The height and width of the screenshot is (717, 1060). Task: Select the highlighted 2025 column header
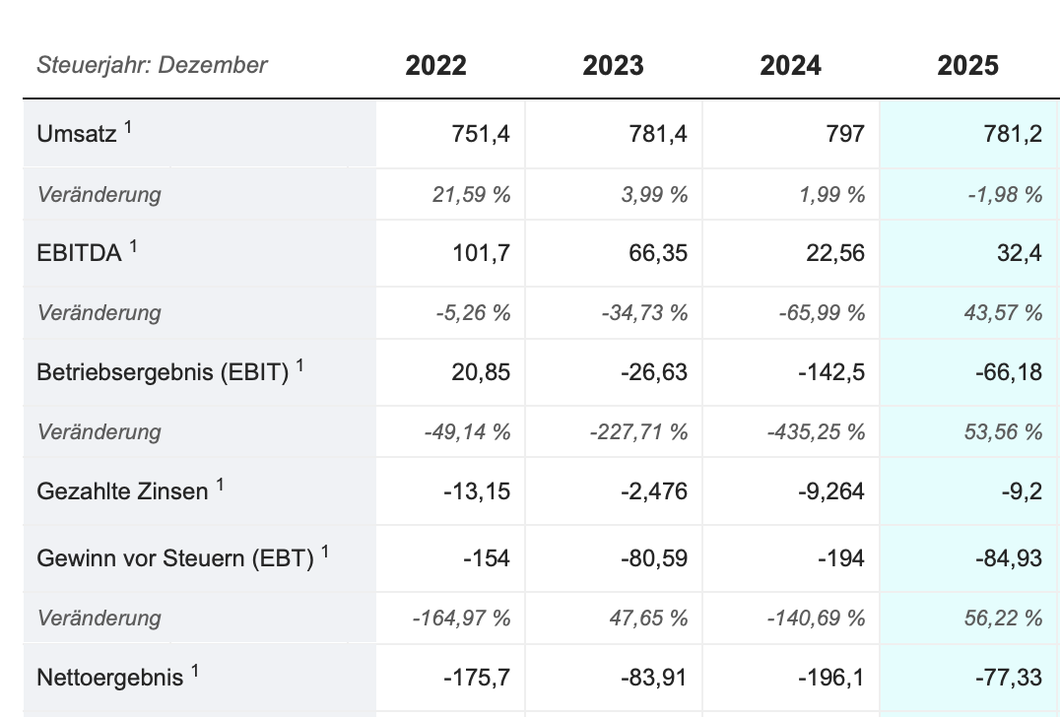[967, 66]
